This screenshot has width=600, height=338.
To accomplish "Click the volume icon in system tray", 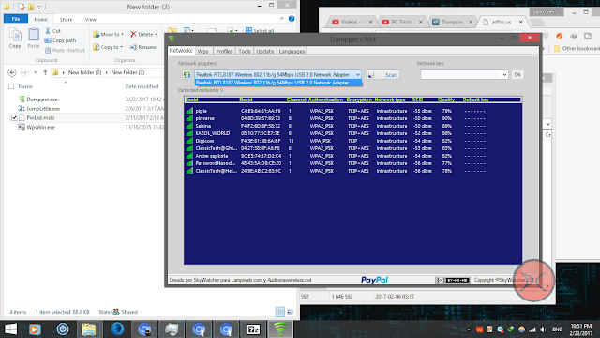I will 543,330.
